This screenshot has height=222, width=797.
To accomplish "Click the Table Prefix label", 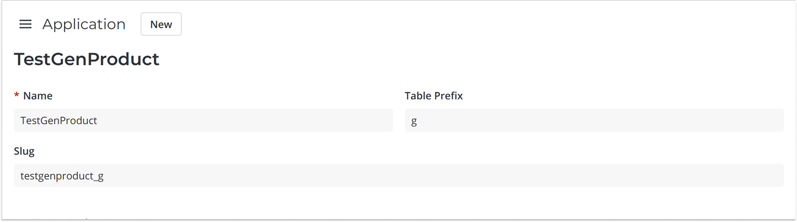I will (x=433, y=96).
